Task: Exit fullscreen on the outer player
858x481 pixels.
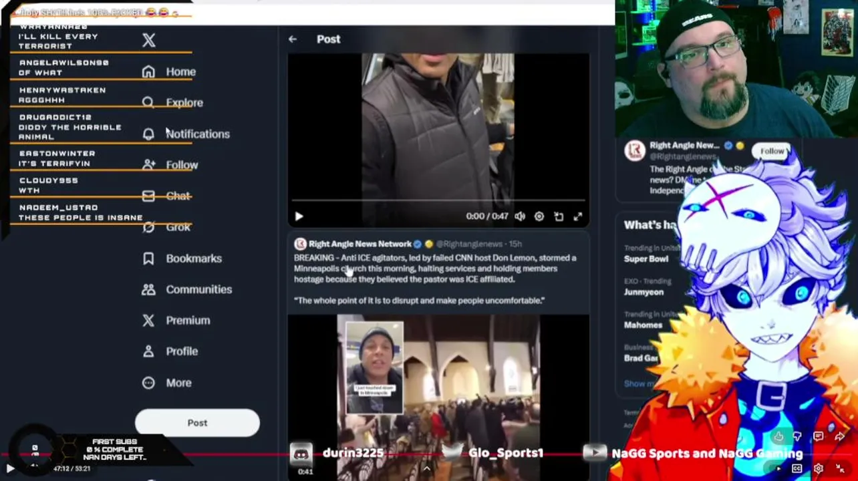Action: tap(840, 469)
